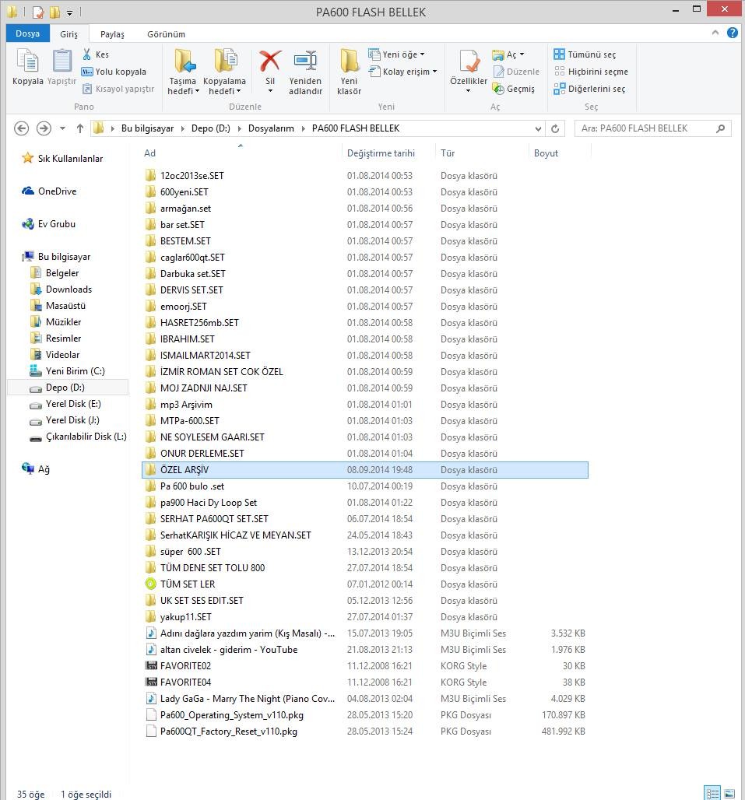The width and height of the screenshot is (745, 800).
Task: Select Yerel Disk (E:) in navigation pane
Action: pos(73,404)
